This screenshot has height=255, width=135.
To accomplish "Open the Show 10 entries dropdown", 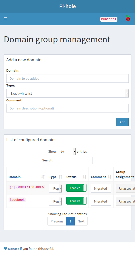I will pos(66,152).
